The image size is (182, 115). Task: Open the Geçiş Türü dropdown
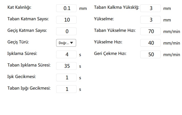click(66, 43)
